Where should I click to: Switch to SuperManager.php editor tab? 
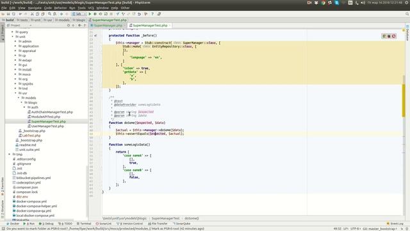108,26
